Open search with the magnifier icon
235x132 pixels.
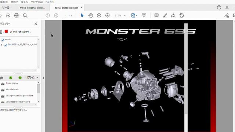[25, 15]
